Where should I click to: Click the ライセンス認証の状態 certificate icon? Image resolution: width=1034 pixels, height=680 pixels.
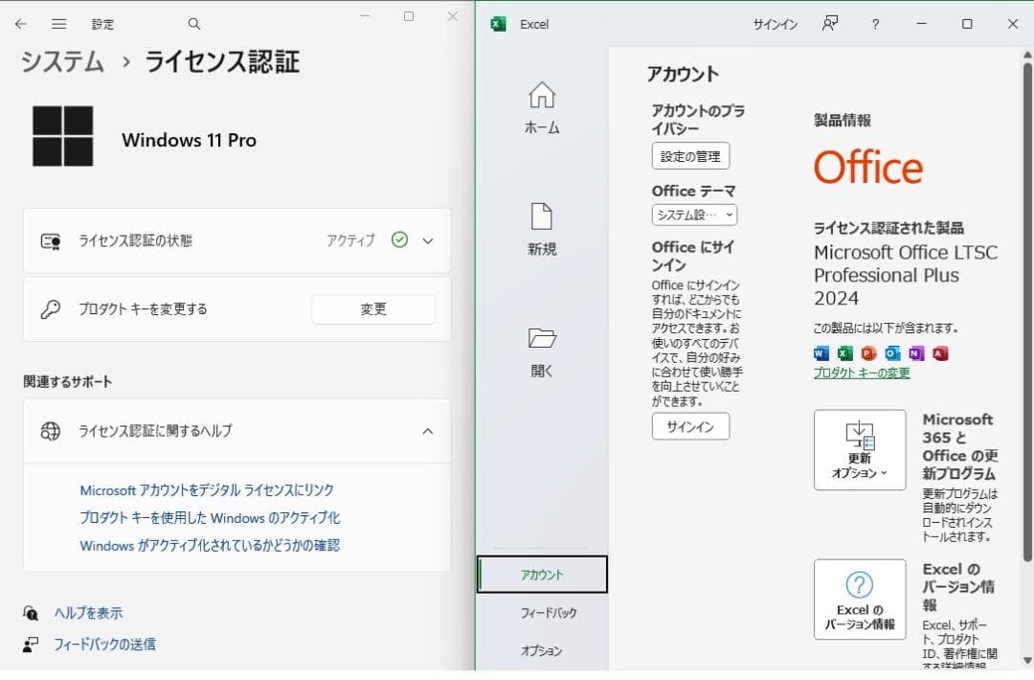[51, 241]
